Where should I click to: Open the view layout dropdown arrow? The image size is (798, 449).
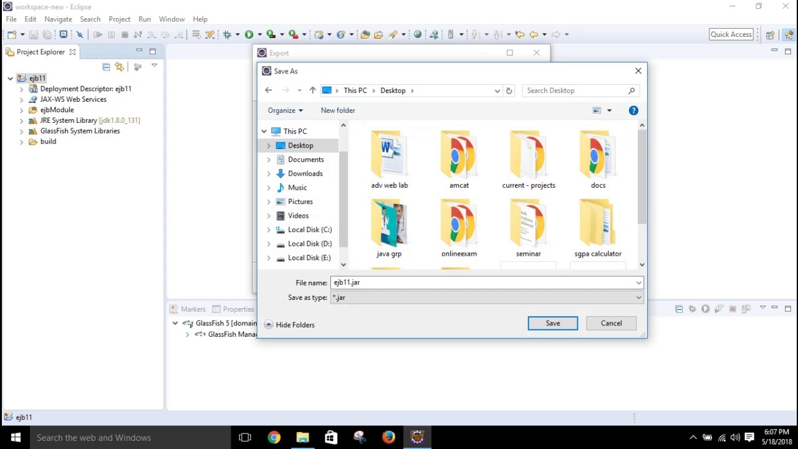click(609, 110)
